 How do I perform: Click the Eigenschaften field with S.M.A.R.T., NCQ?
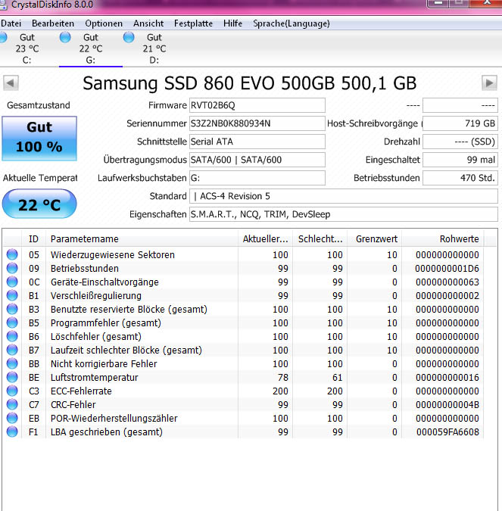pos(344,214)
